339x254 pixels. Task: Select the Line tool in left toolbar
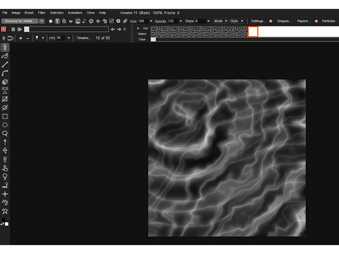click(x=5, y=64)
